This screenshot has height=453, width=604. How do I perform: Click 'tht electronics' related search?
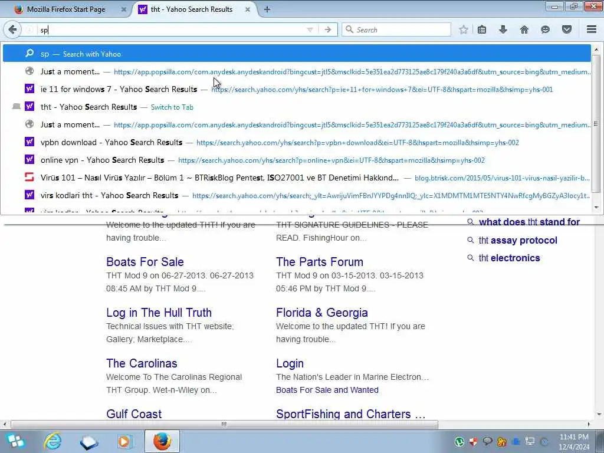coord(509,258)
